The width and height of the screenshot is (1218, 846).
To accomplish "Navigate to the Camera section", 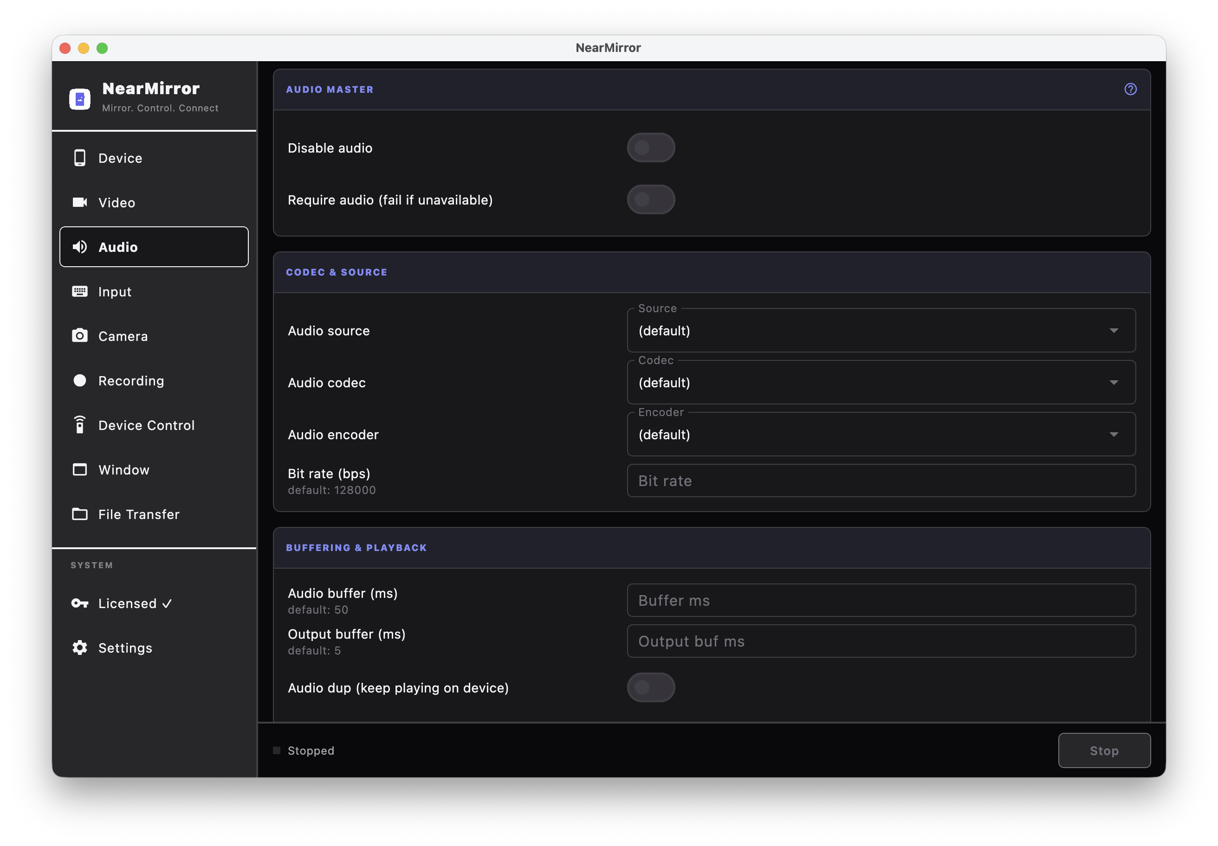I will coord(154,336).
